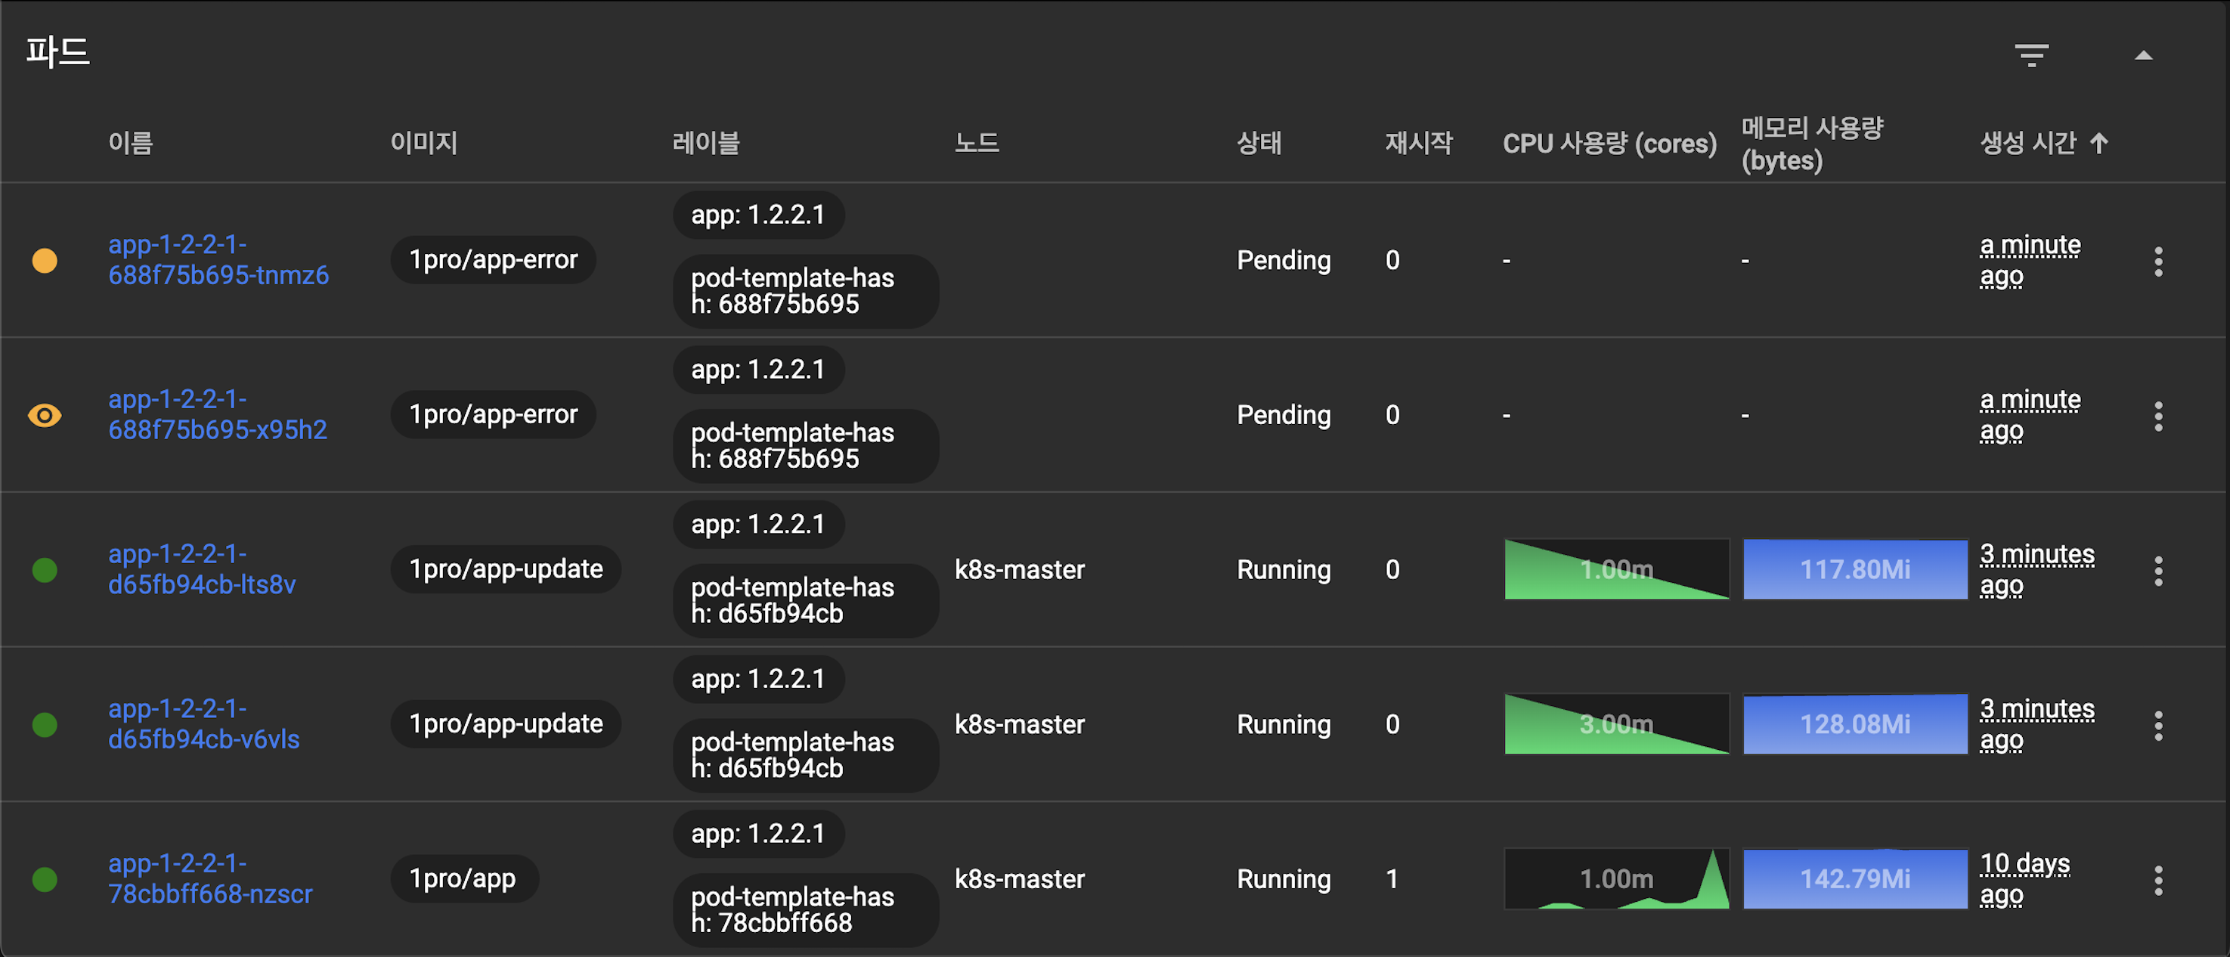The image size is (2230, 957).
Task: Click the 3.00m CPU usage sparkline
Action: click(x=1615, y=724)
